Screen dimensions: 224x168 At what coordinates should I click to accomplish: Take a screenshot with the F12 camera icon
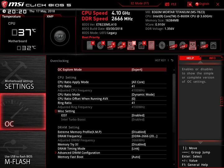[167, 4]
